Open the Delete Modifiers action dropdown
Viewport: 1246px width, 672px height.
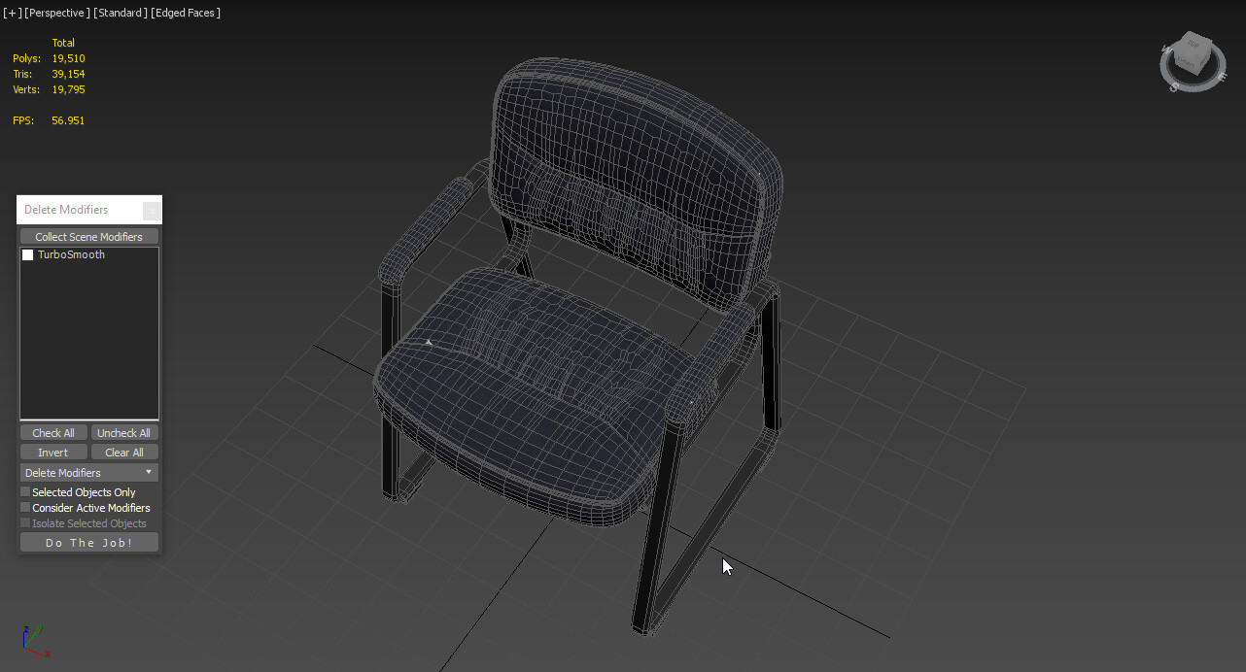click(88, 472)
